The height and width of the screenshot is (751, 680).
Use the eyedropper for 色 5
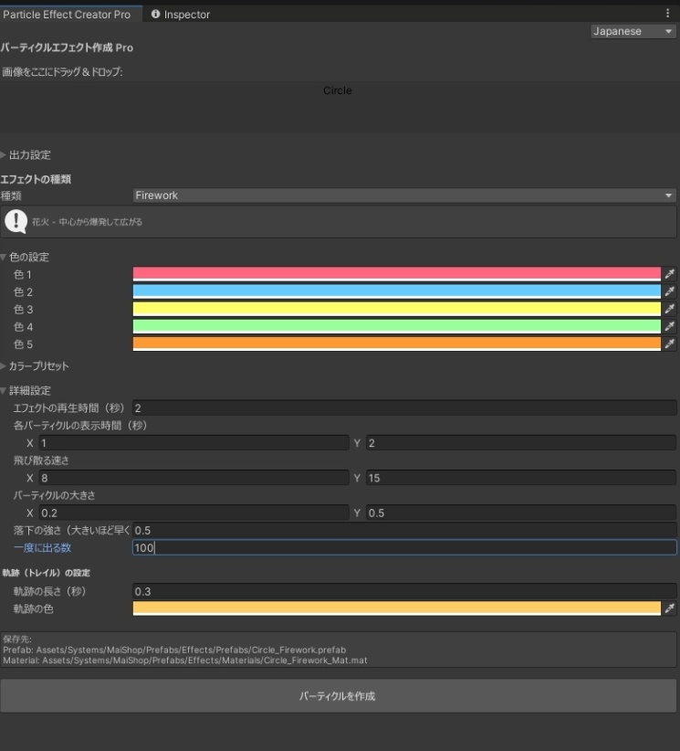669,344
